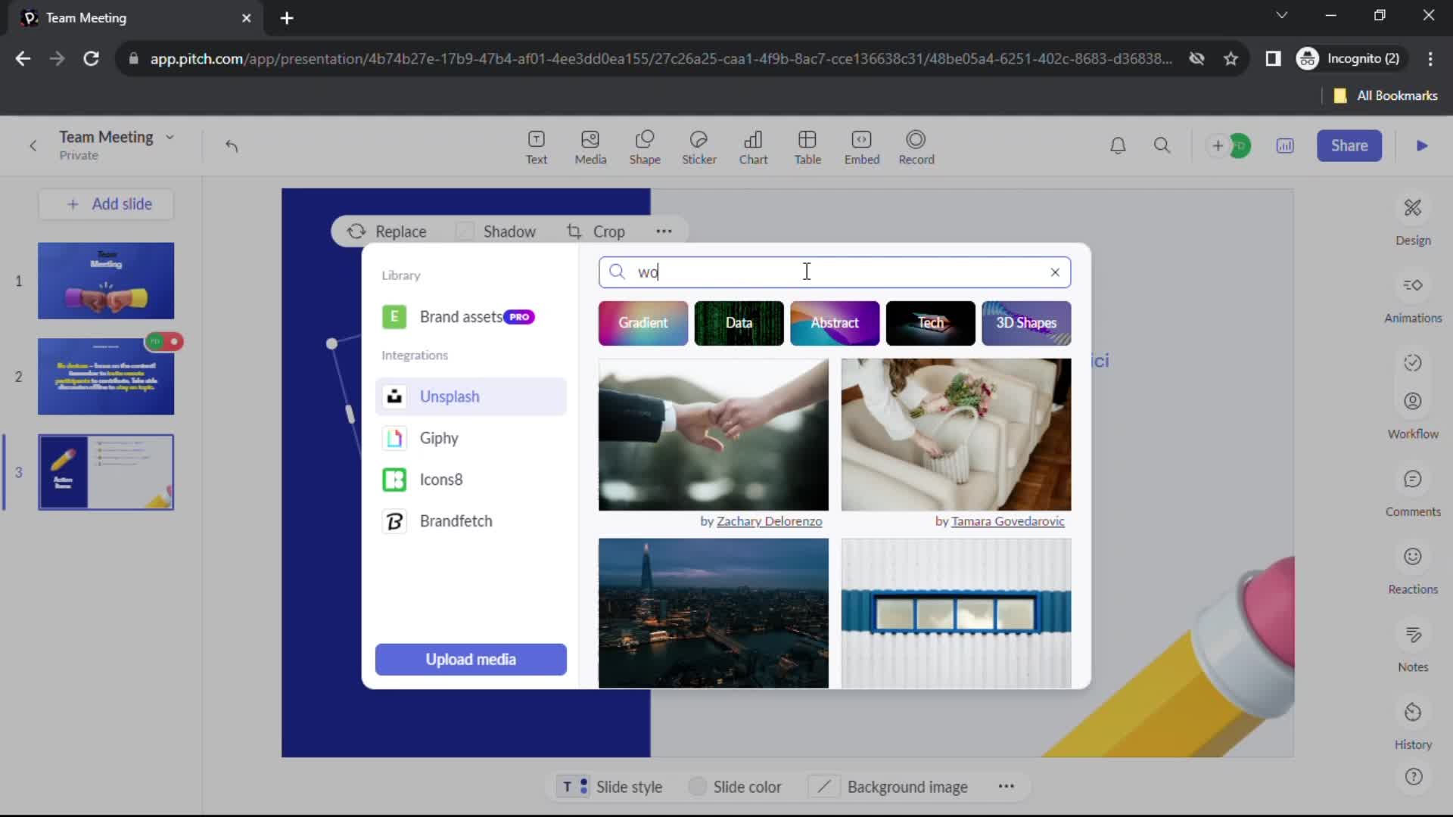Open the Reactions panel

1413,571
